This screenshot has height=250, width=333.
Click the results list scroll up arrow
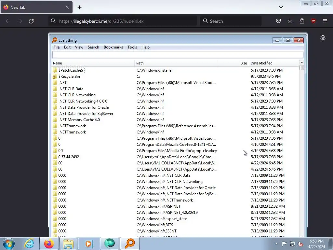pos(301,62)
